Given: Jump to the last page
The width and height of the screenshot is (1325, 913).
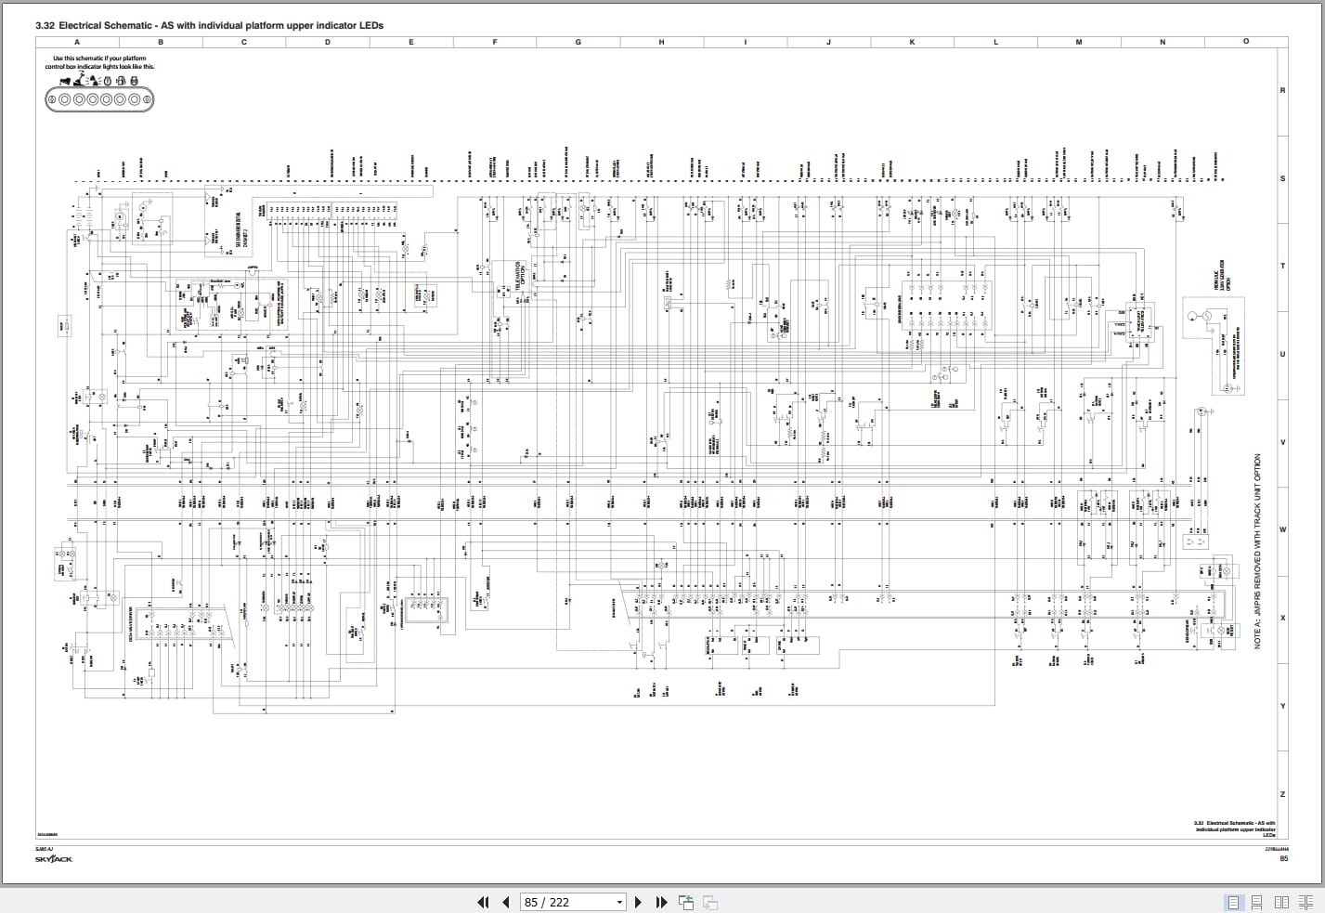Looking at the screenshot, I should point(661,902).
